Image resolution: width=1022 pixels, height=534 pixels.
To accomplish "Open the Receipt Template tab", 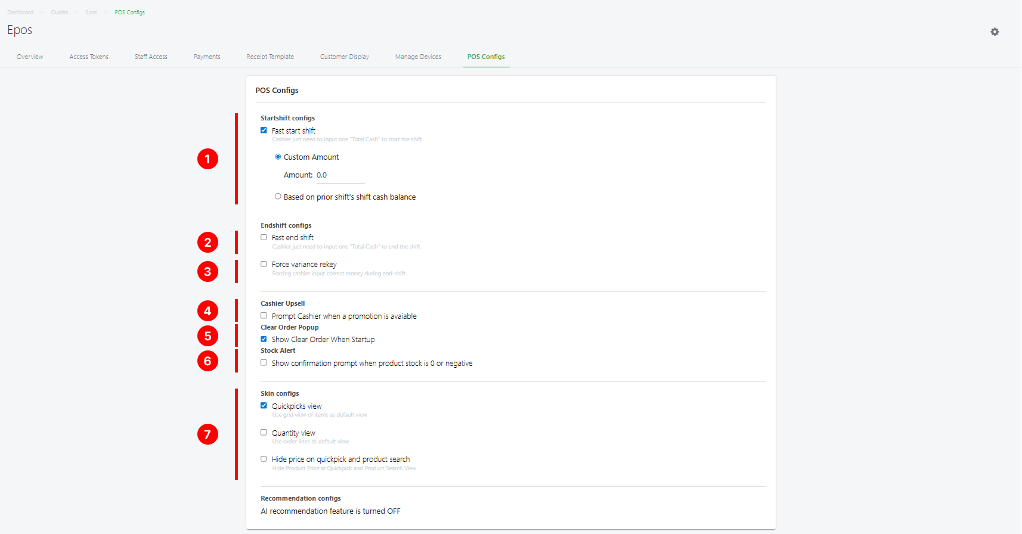I will click(270, 57).
